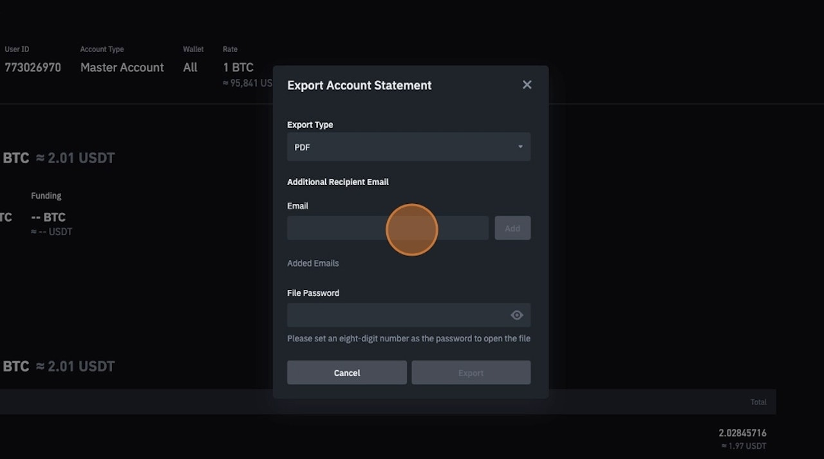Click the Cancel button
This screenshot has height=459, width=824.
pyautogui.click(x=346, y=372)
